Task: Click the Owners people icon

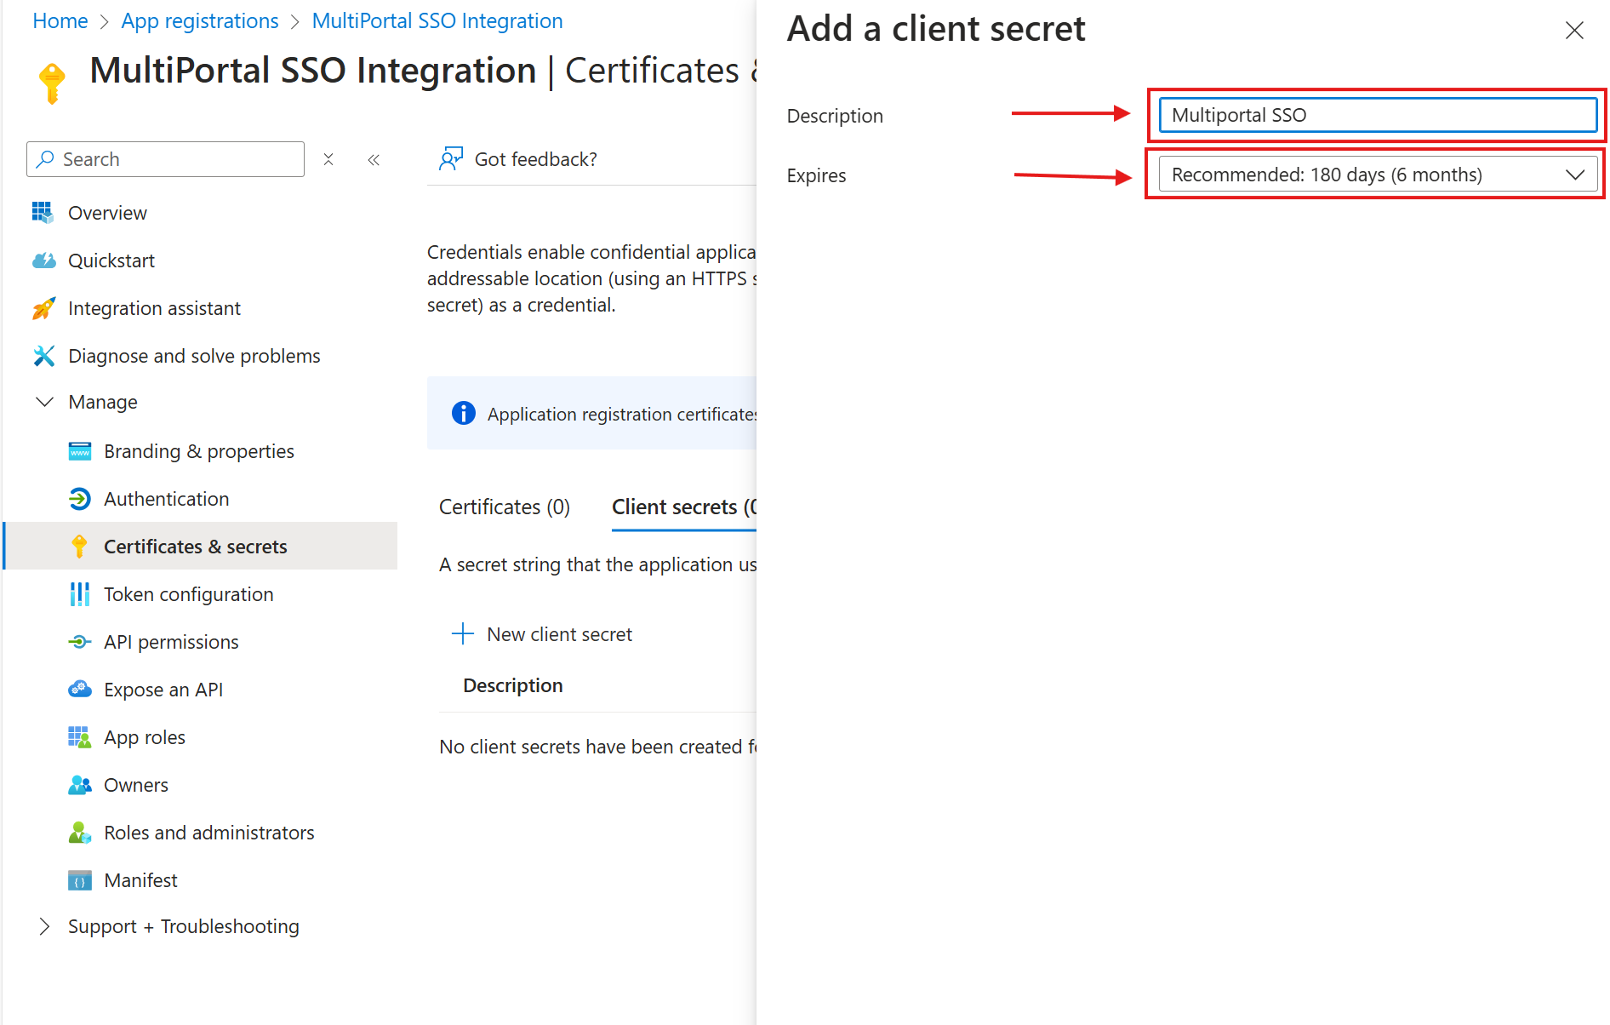Action: coord(79,785)
